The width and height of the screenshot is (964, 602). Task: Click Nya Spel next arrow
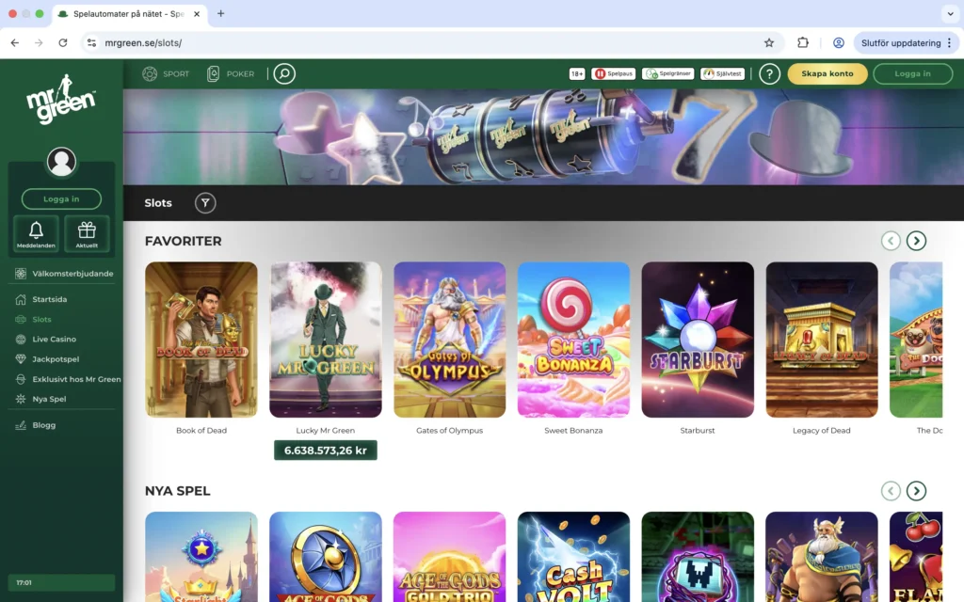pos(916,491)
